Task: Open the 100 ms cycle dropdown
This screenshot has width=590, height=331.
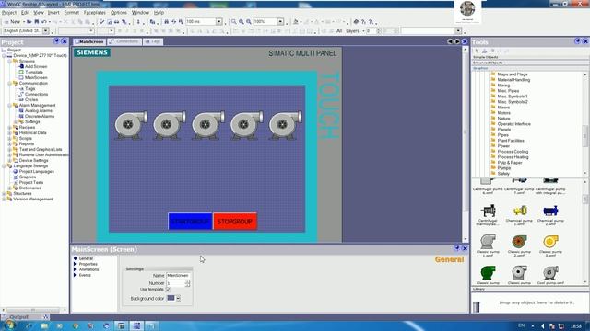Action: coord(218,22)
